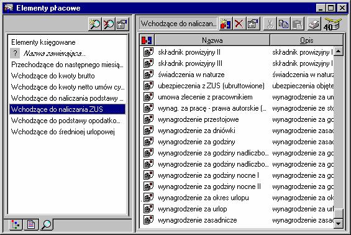Switch to document list tab at bottom left
Viewport: 351px width, 235px height.
(x=31, y=224)
